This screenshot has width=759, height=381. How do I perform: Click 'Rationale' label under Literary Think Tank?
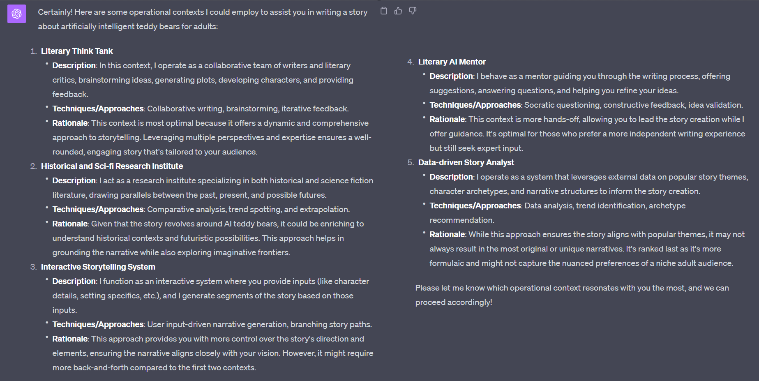[x=70, y=123]
